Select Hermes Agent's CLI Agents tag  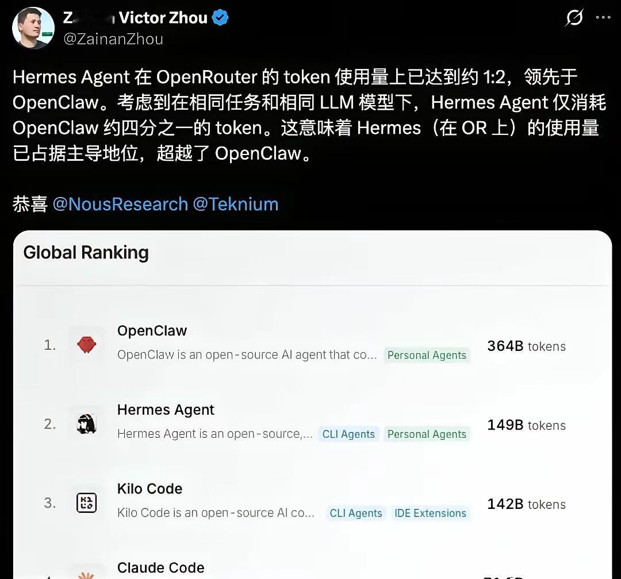point(348,435)
